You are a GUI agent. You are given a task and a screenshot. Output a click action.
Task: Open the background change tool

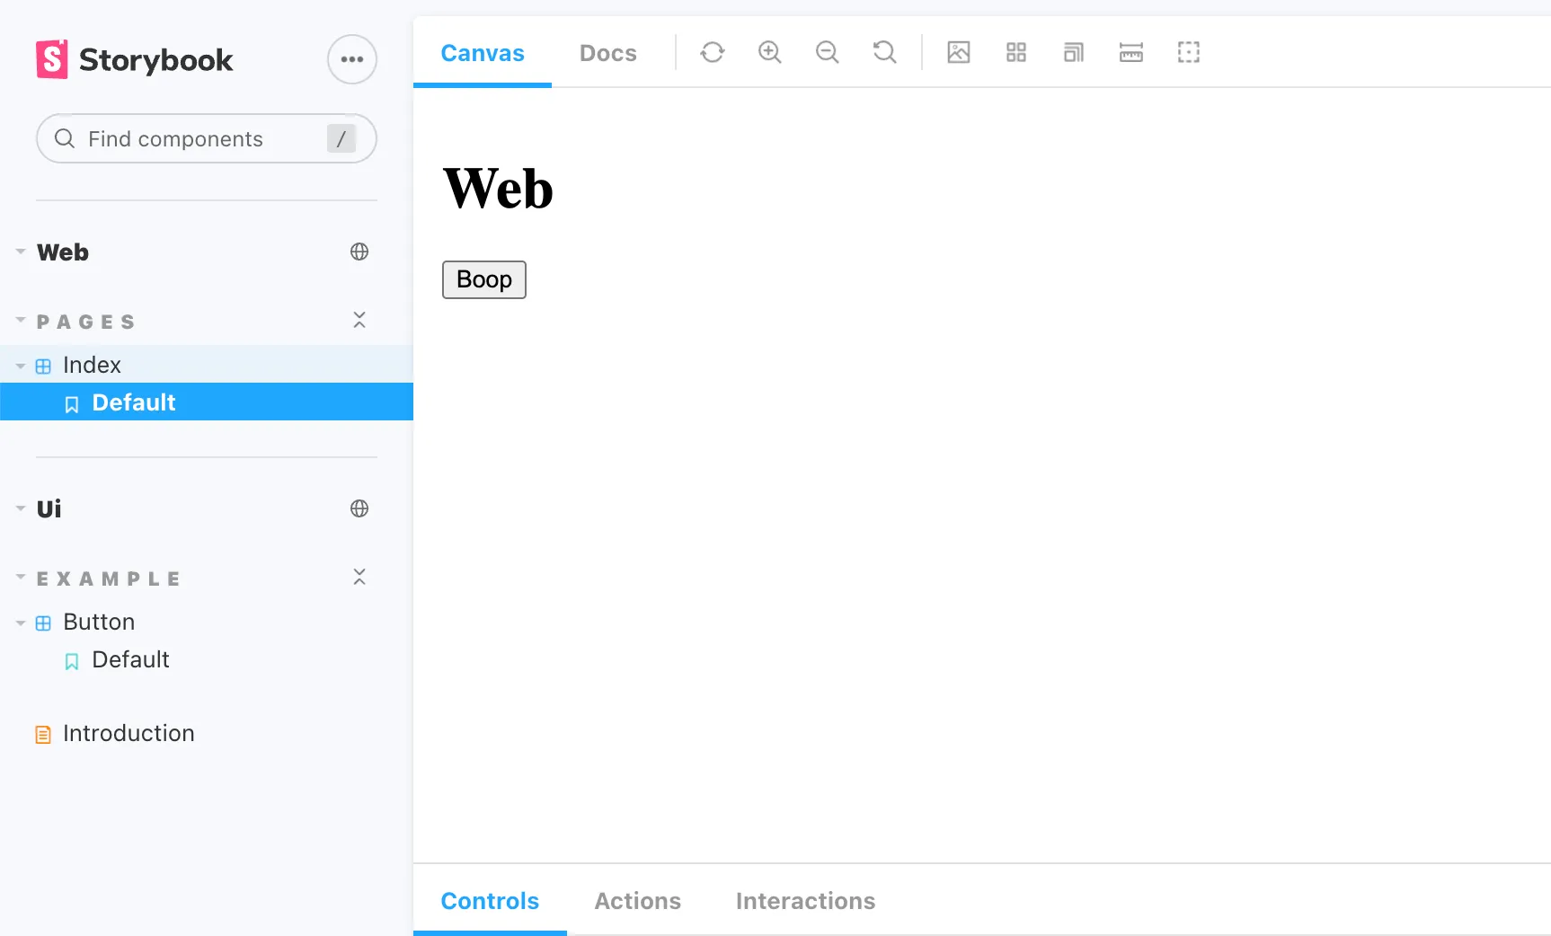[959, 52]
